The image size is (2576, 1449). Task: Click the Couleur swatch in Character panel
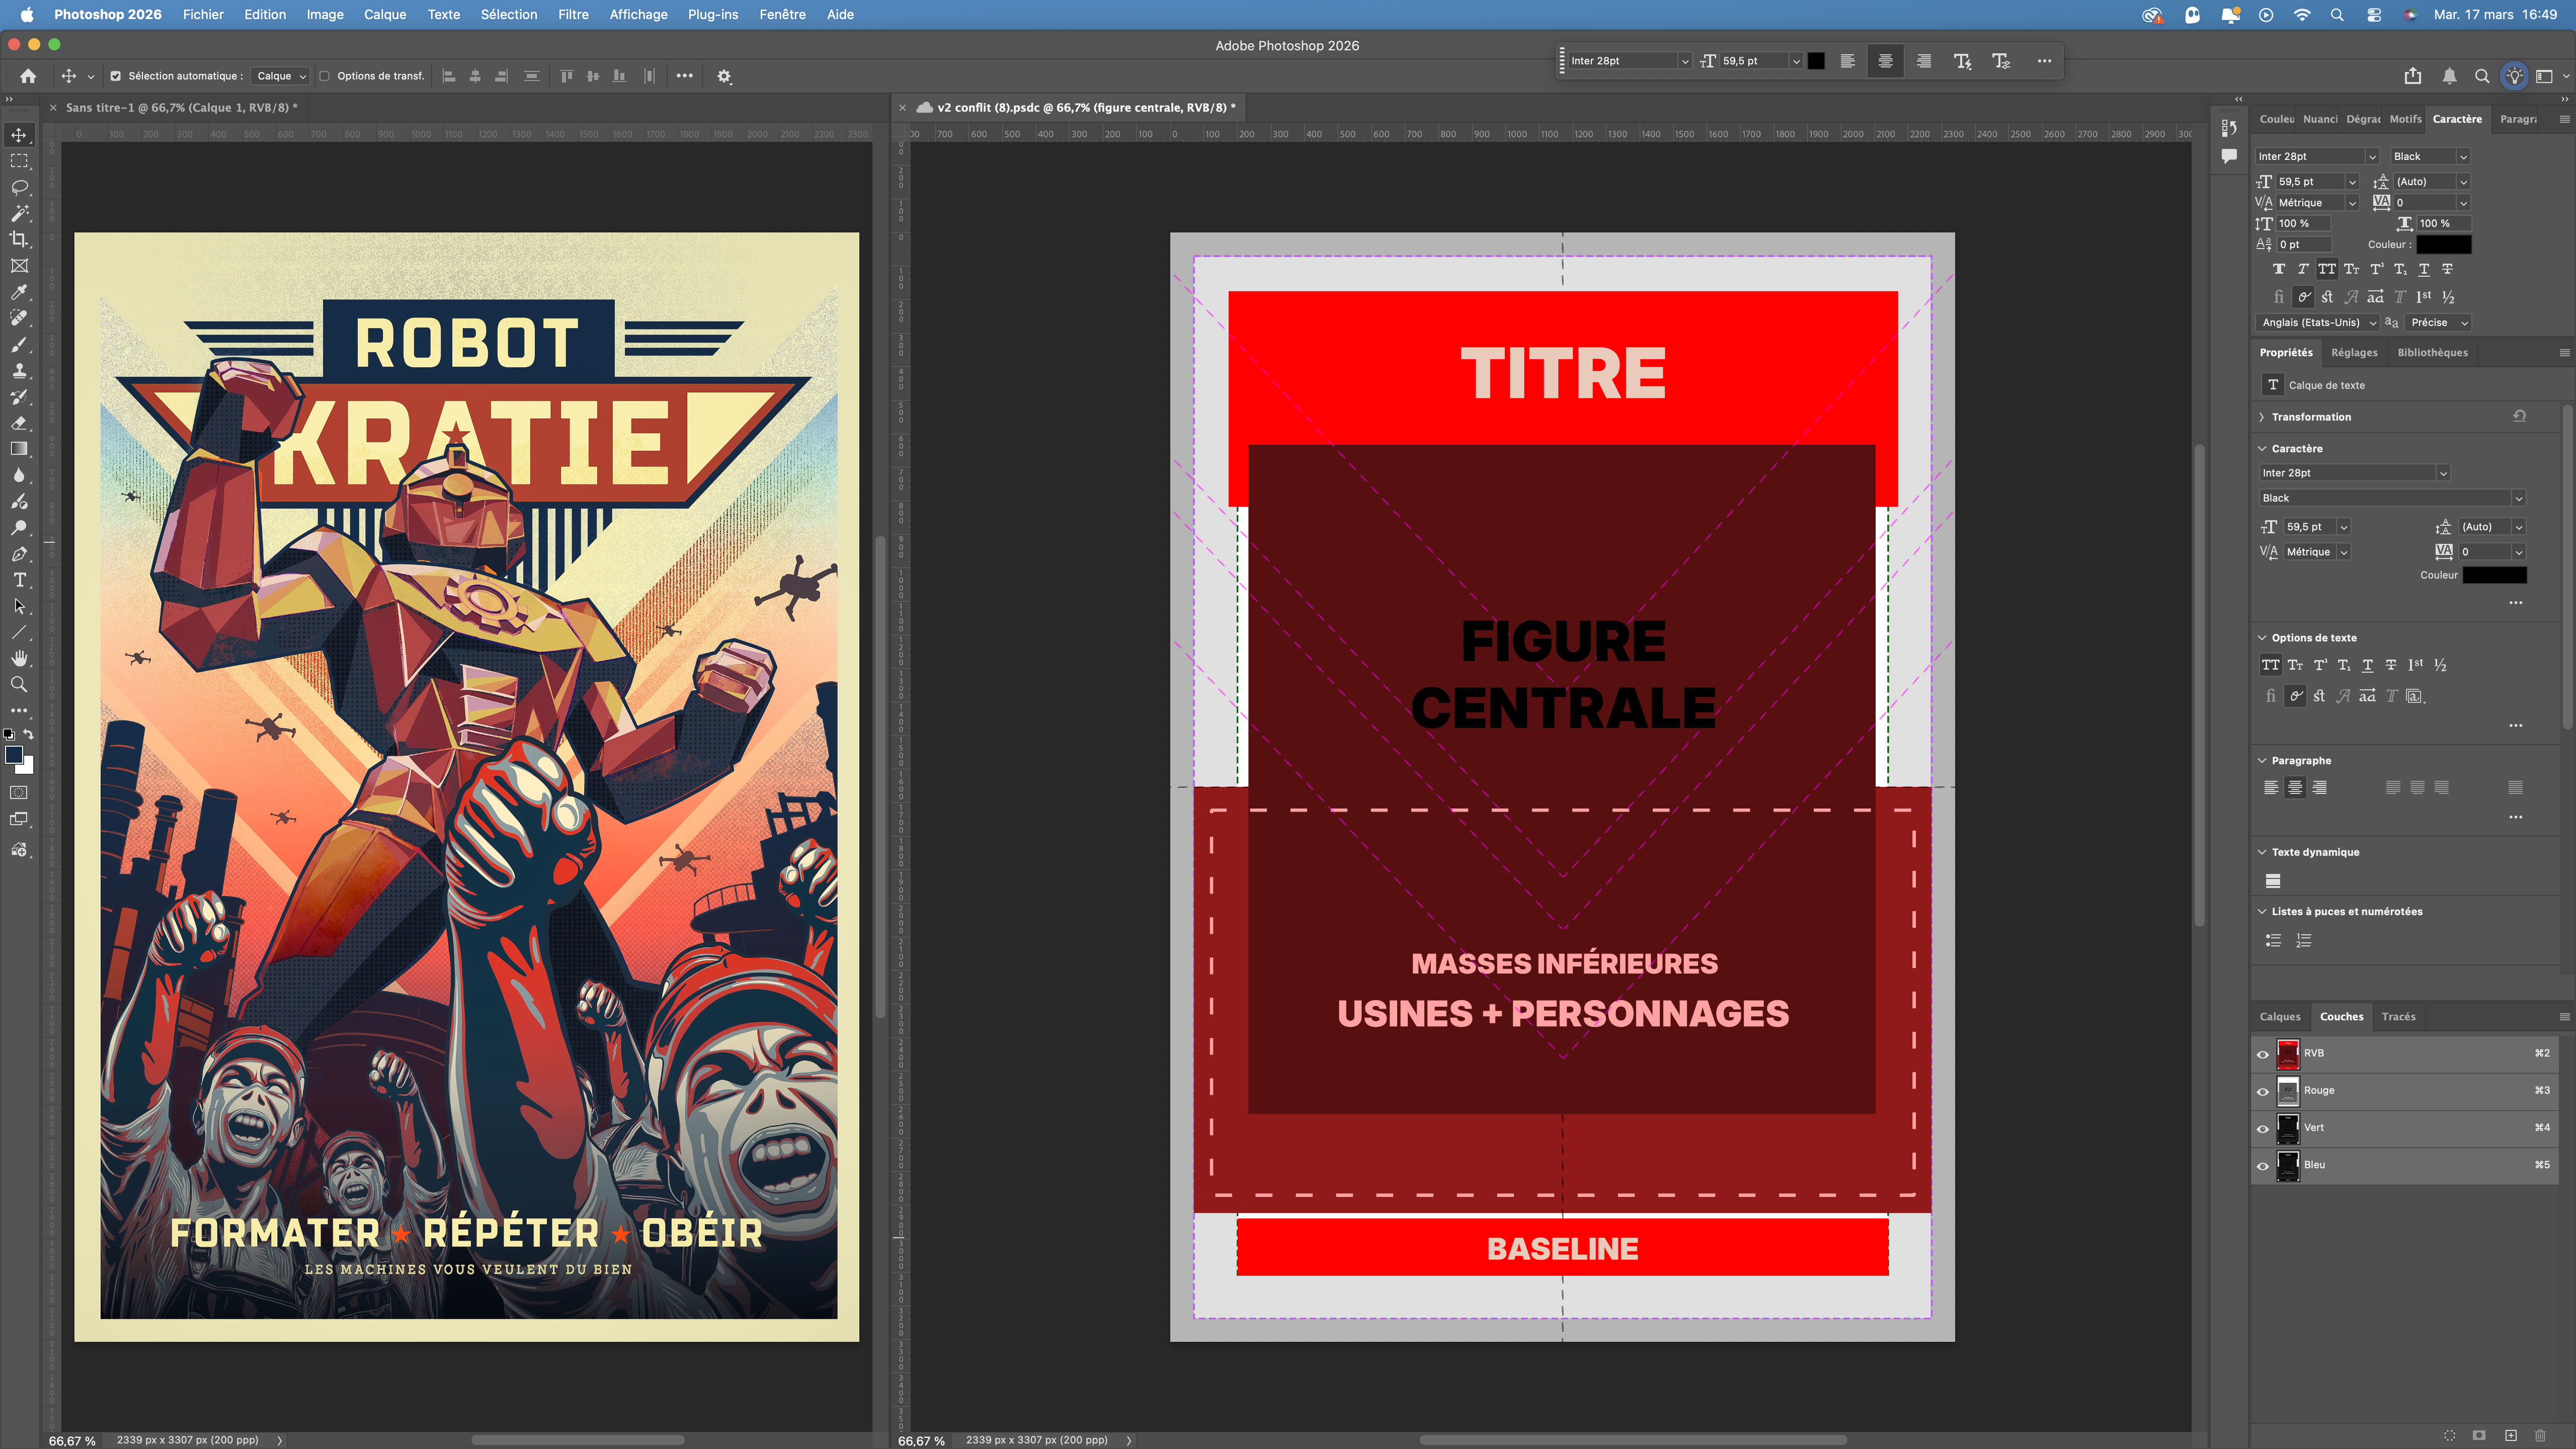[2443, 245]
